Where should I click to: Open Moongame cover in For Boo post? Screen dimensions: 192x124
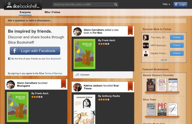coord(85,54)
